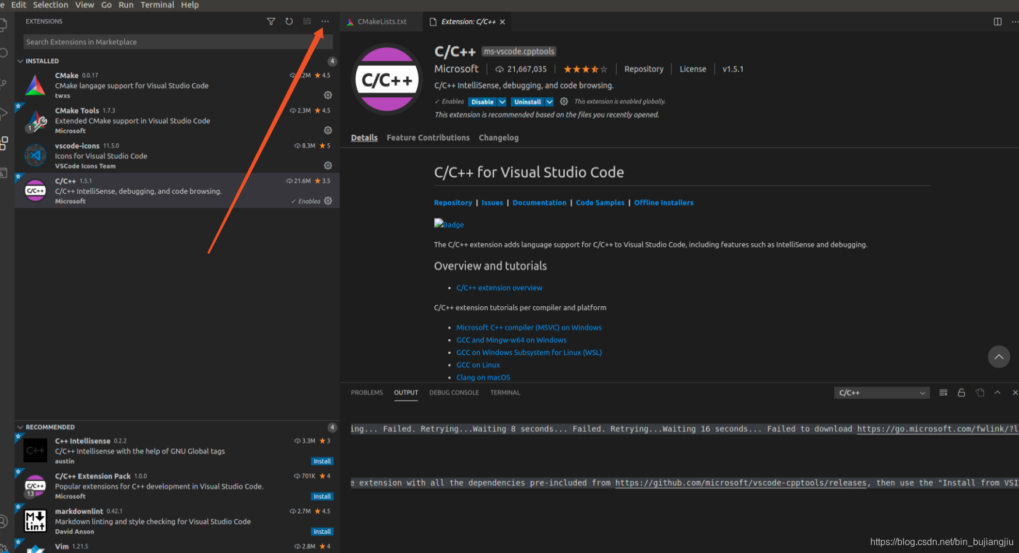The height and width of the screenshot is (553, 1019).
Task: Select the vscode-icons extension icon
Action: pyautogui.click(x=36, y=155)
